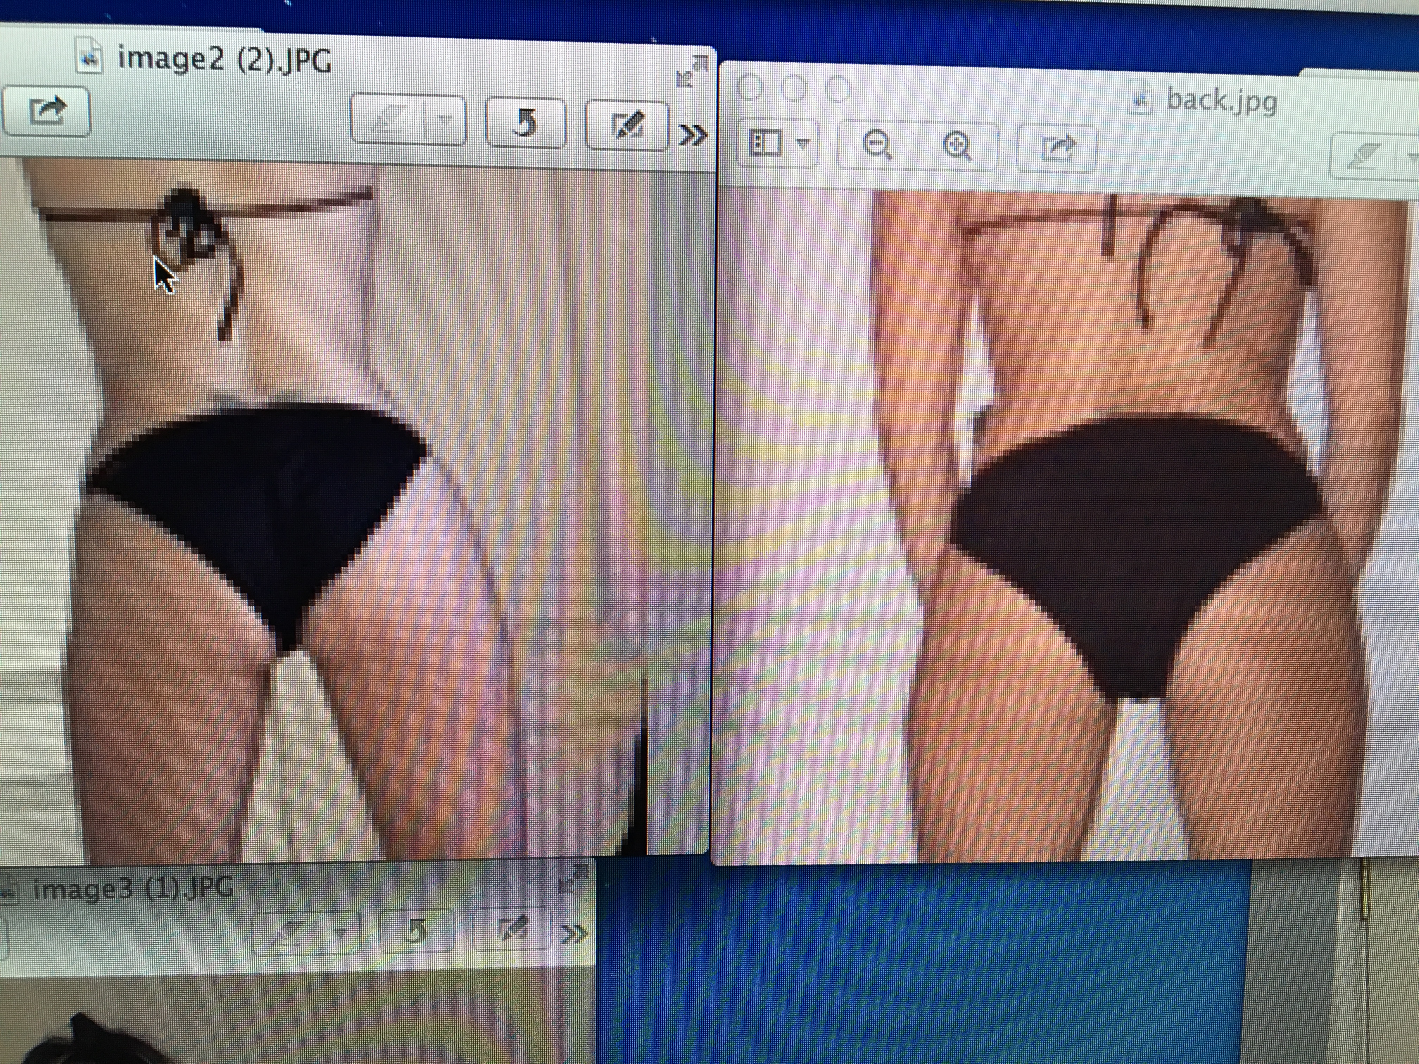Click the back.jpg window title text
The height and width of the screenshot is (1064, 1419).
(x=1222, y=101)
